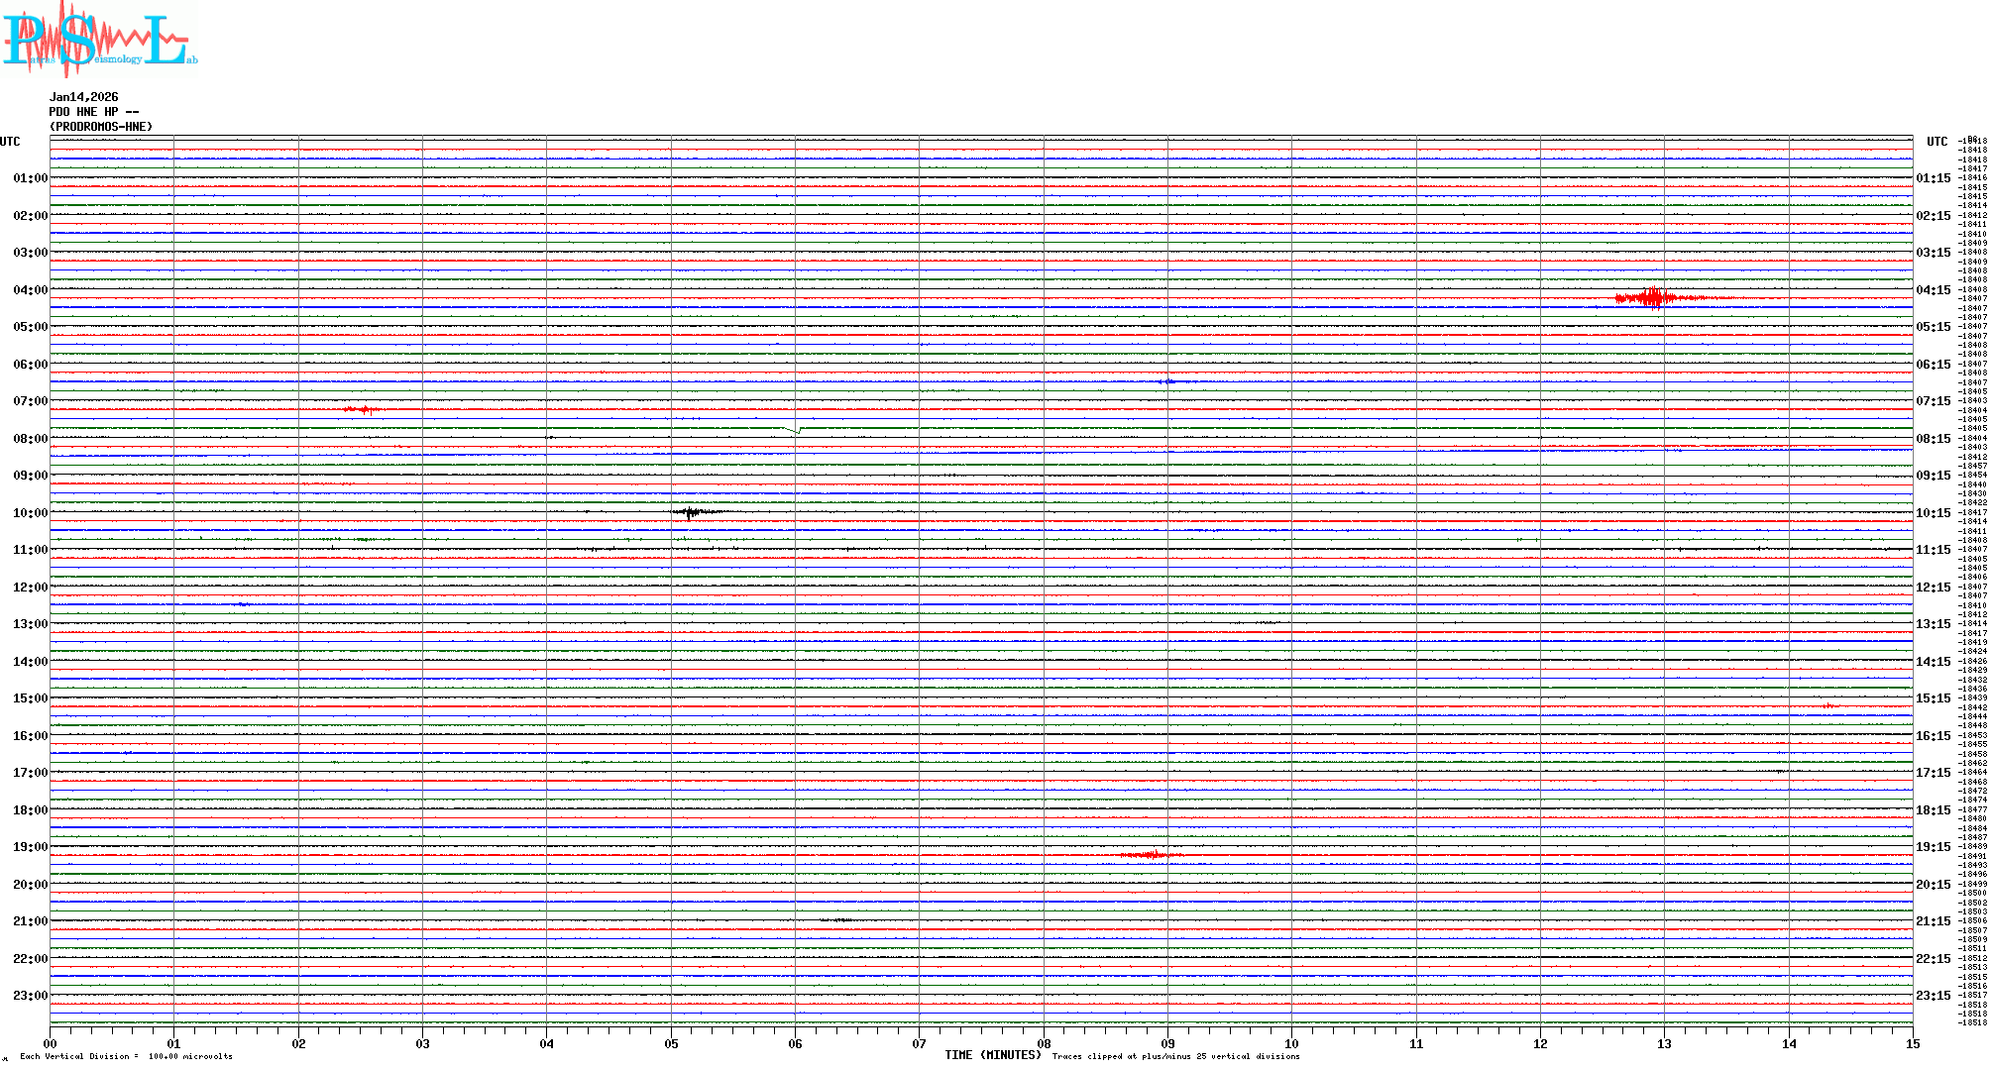
Task: Click the 12:00 hour label on left
Action: [x=30, y=588]
